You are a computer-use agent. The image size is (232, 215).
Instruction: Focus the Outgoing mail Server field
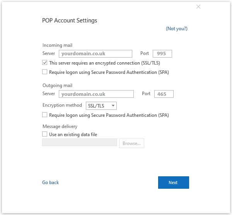point(96,94)
